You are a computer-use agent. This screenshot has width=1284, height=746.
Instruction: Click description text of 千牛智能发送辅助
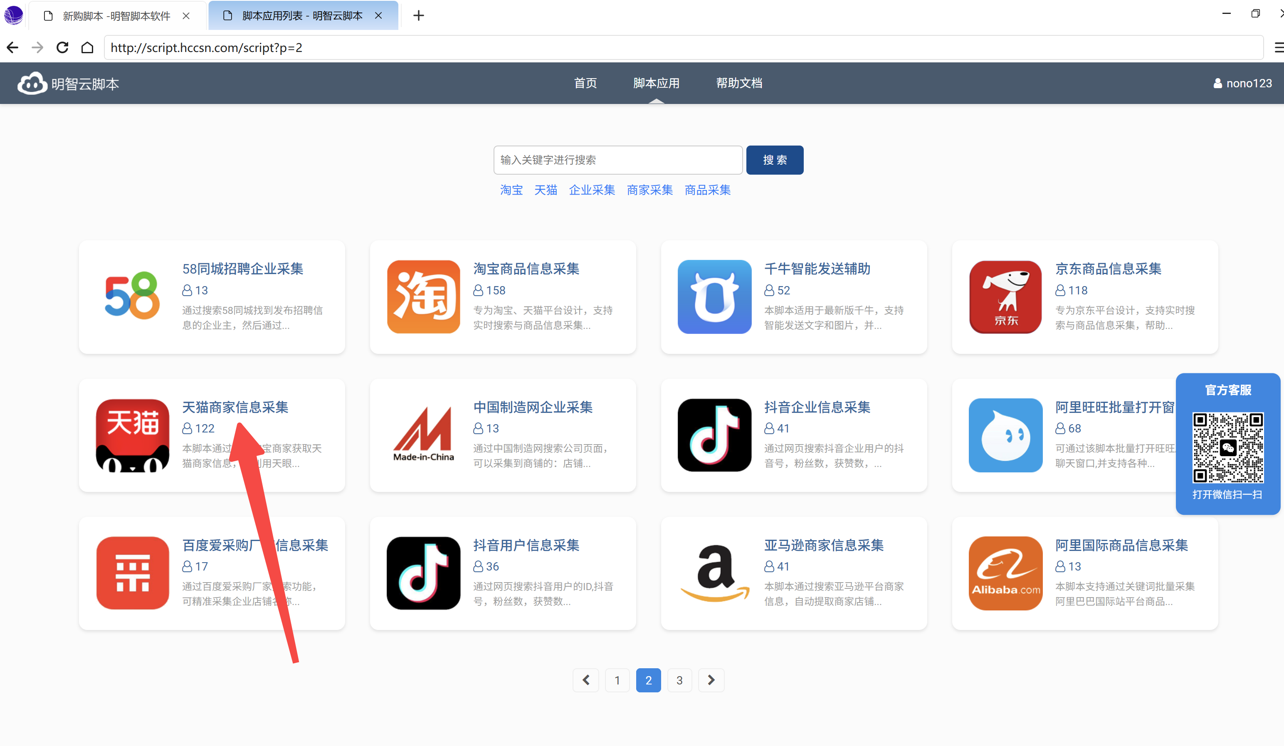click(x=834, y=317)
